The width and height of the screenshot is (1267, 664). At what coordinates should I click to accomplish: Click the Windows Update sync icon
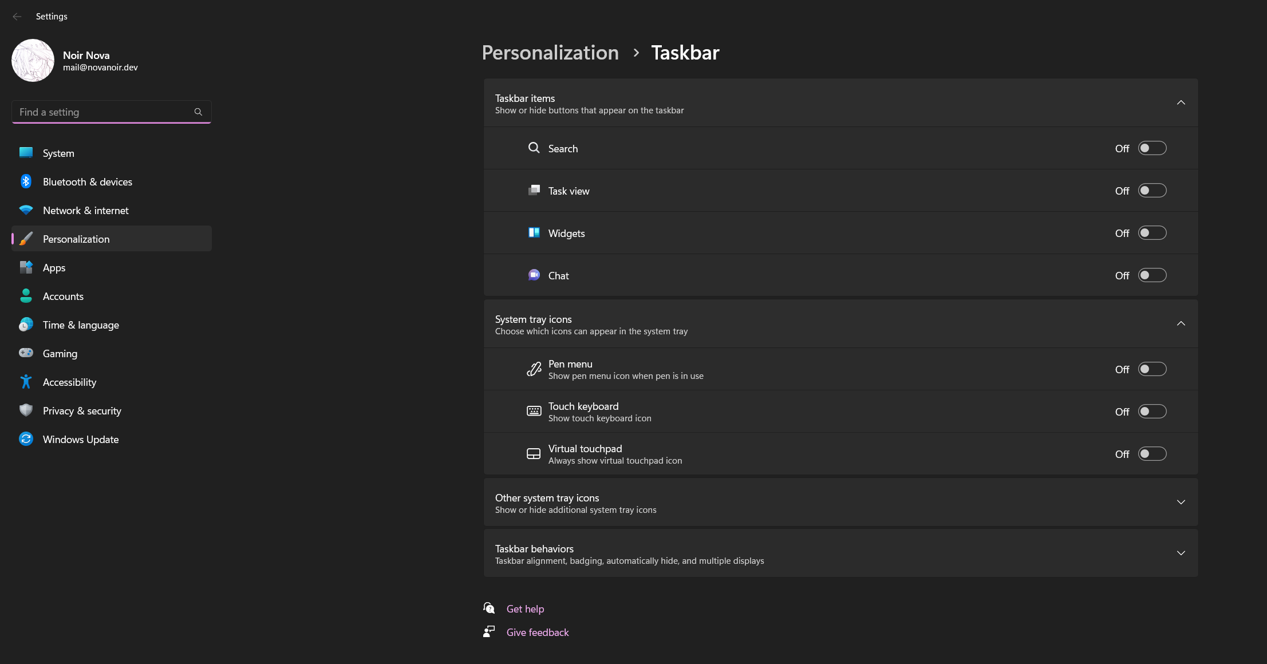click(26, 439)
